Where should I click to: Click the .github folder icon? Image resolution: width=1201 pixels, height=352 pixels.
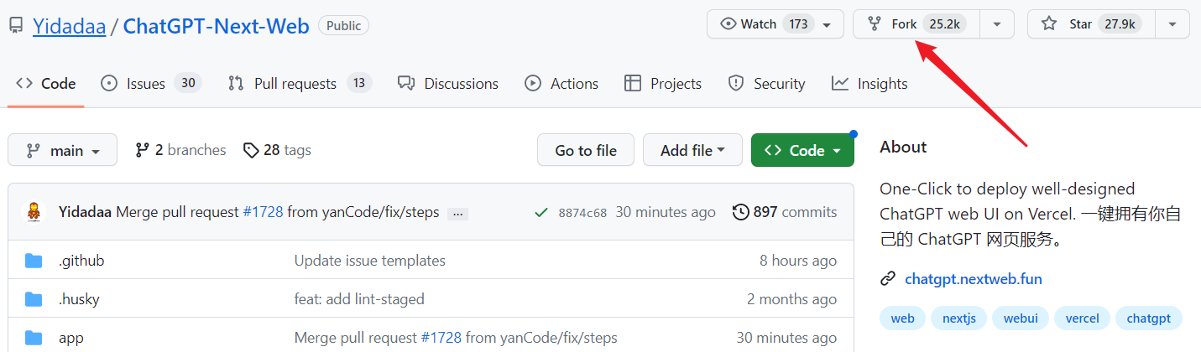point(34,261)
